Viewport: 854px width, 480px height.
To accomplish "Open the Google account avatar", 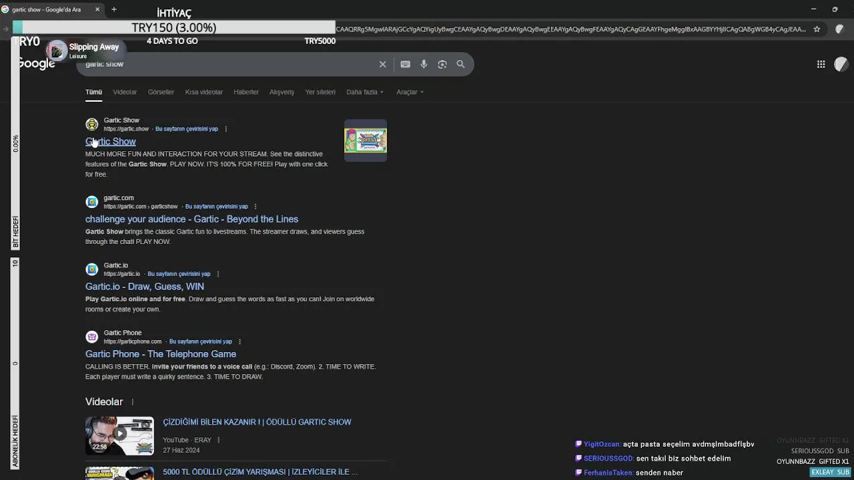I will coord(841,64).
